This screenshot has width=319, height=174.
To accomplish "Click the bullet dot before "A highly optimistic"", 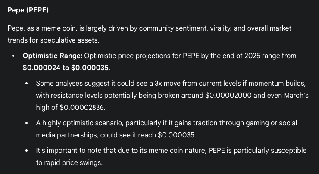I will coord(28,124).
